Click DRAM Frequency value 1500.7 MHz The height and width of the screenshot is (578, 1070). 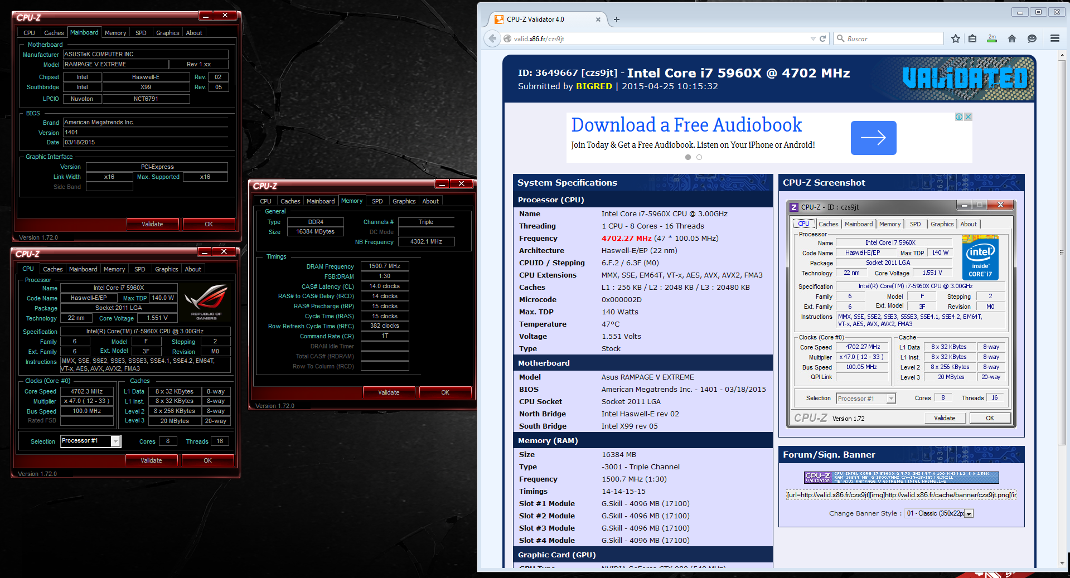pos(385,266)
